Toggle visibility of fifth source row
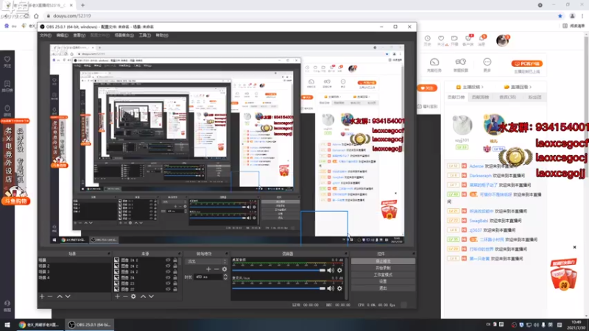589x331 pixels. coord(168,283)
